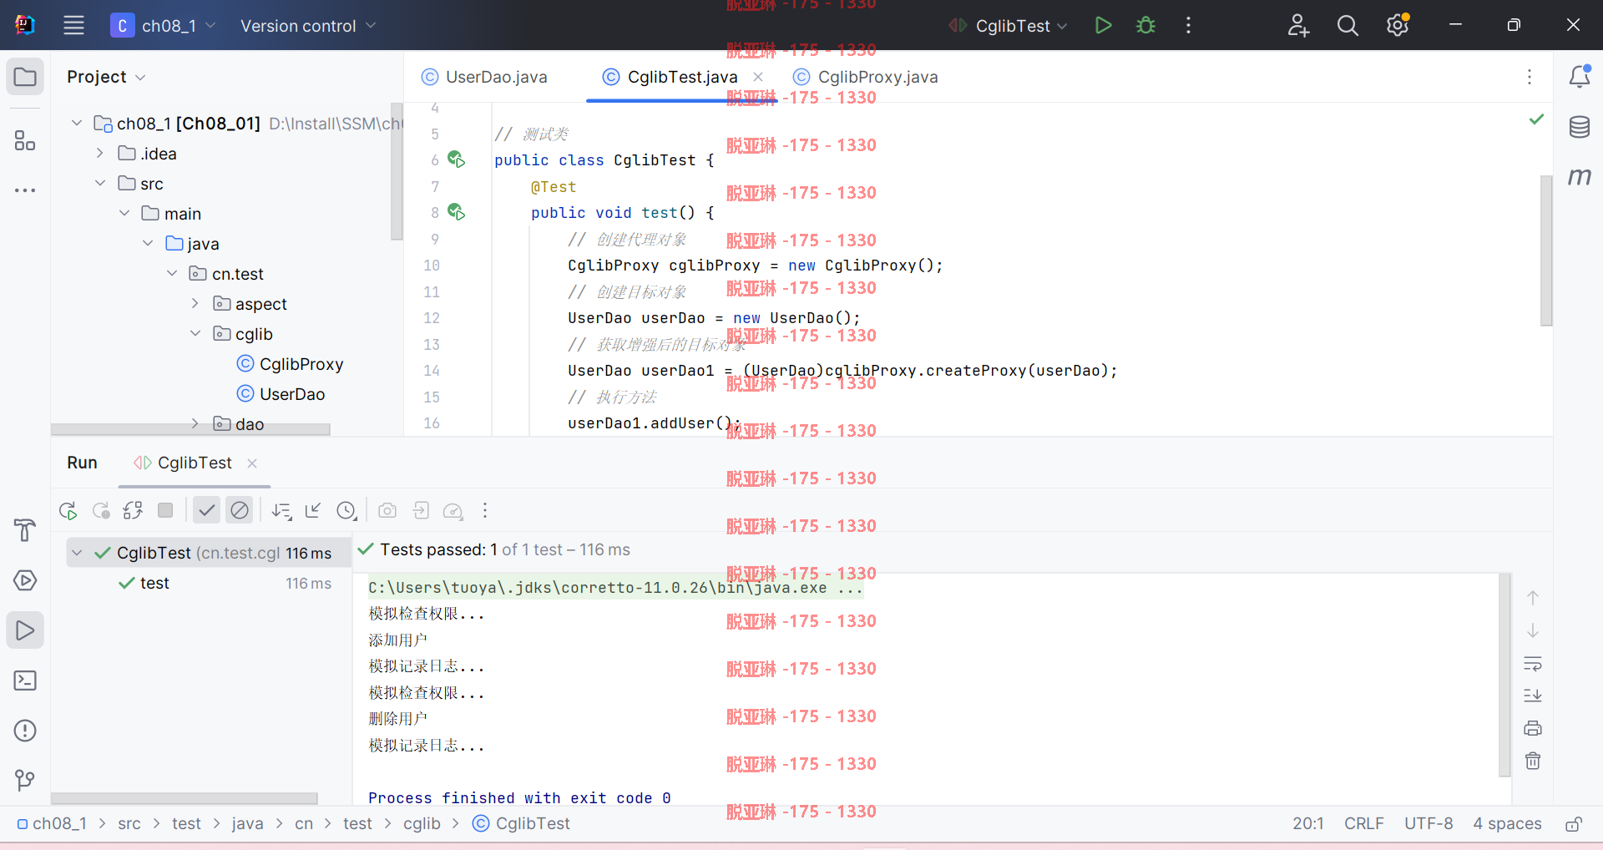Open Maven tool window icon
The image size is (1603, 850).
click(1580, 176)
